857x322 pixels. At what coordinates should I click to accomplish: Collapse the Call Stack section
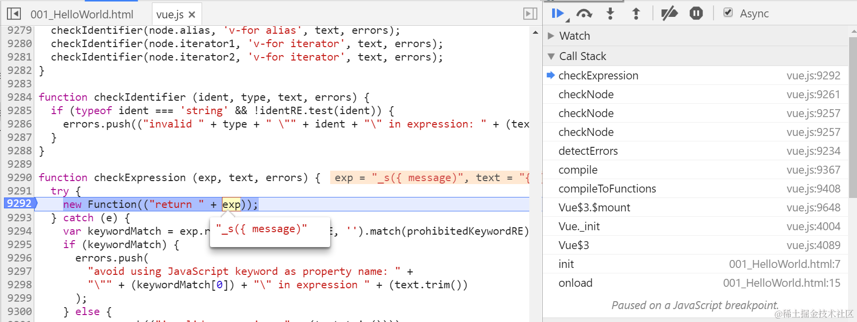[551, 57]
